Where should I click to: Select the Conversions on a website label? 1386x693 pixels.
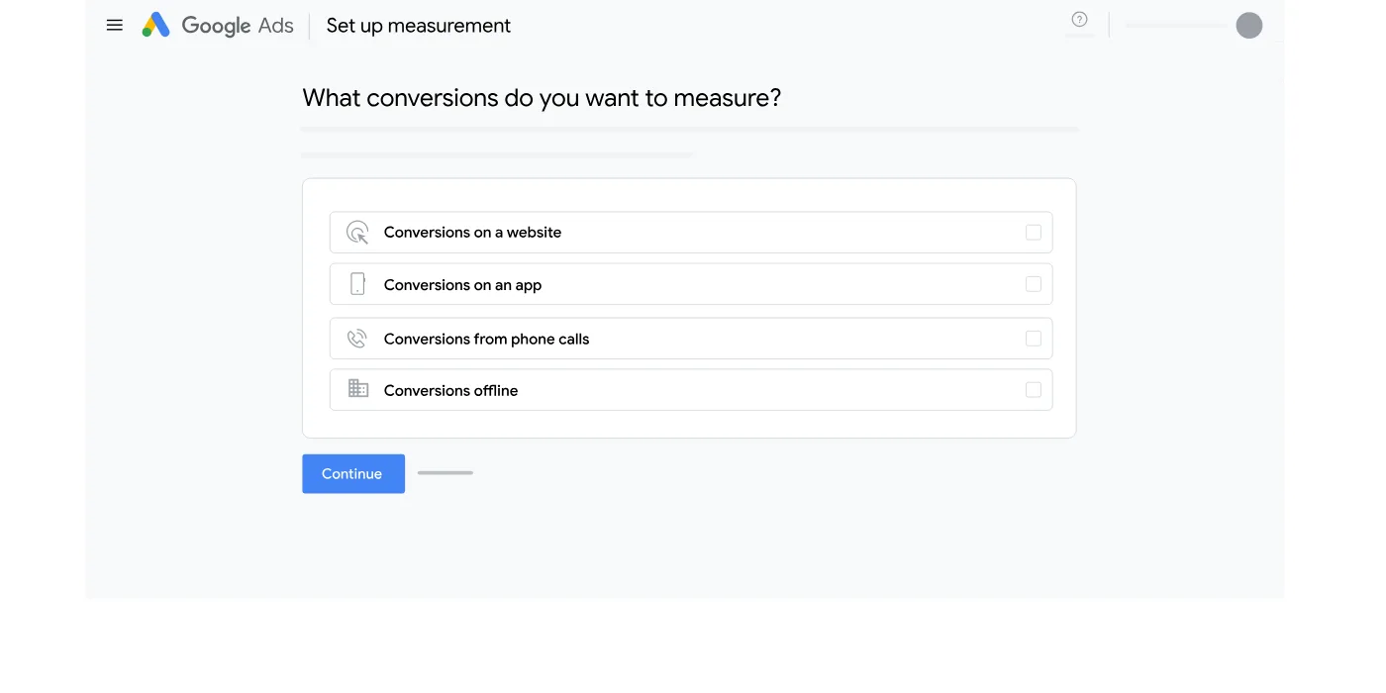(472, 233)
